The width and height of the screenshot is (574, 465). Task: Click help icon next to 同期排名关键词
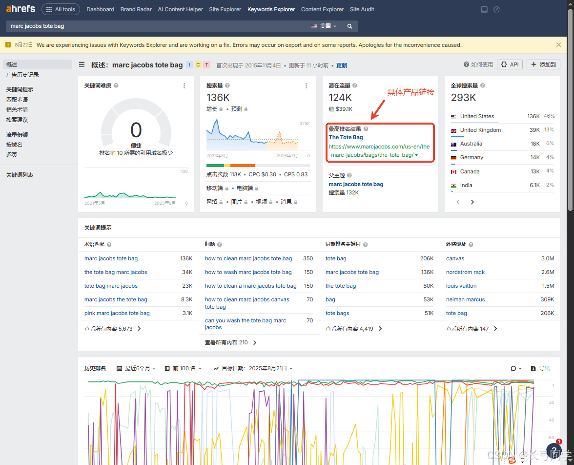[365, 244]
